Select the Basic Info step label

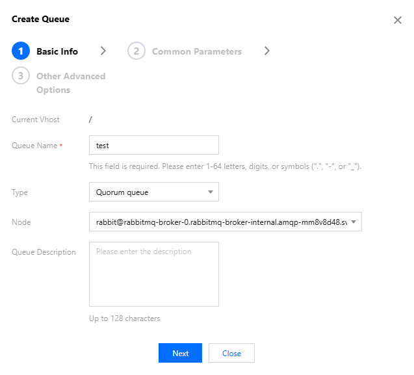coord(57,51)
